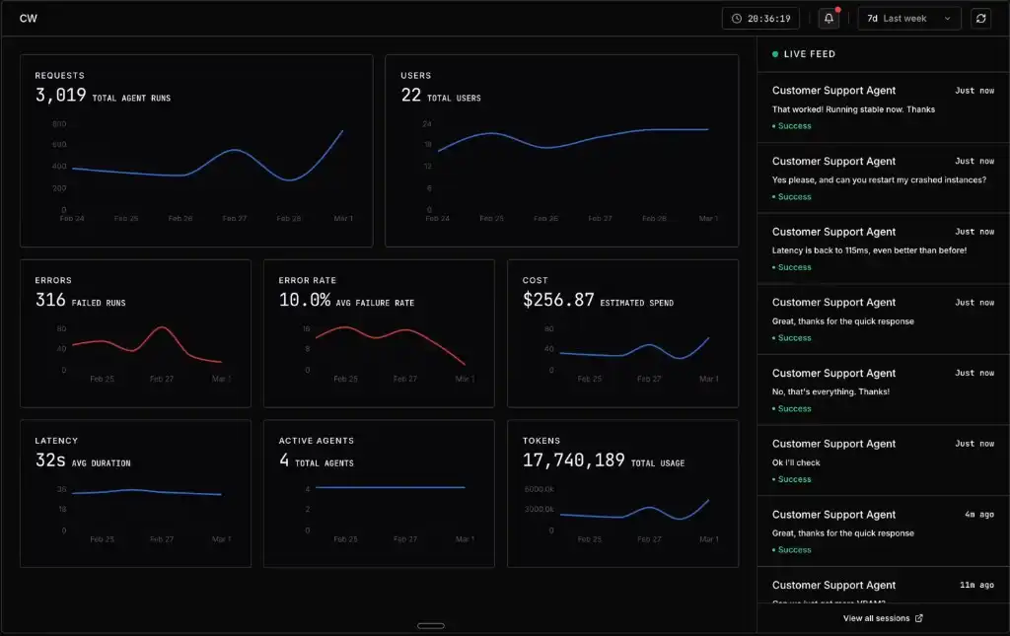Click the red notification badge on the bell
1010x636 pixels.
pyautogui.click(x=837, y=10)
